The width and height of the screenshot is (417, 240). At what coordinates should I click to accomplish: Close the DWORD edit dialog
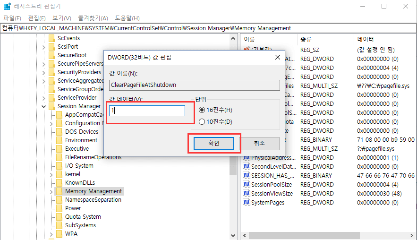(x=276, y=57)
